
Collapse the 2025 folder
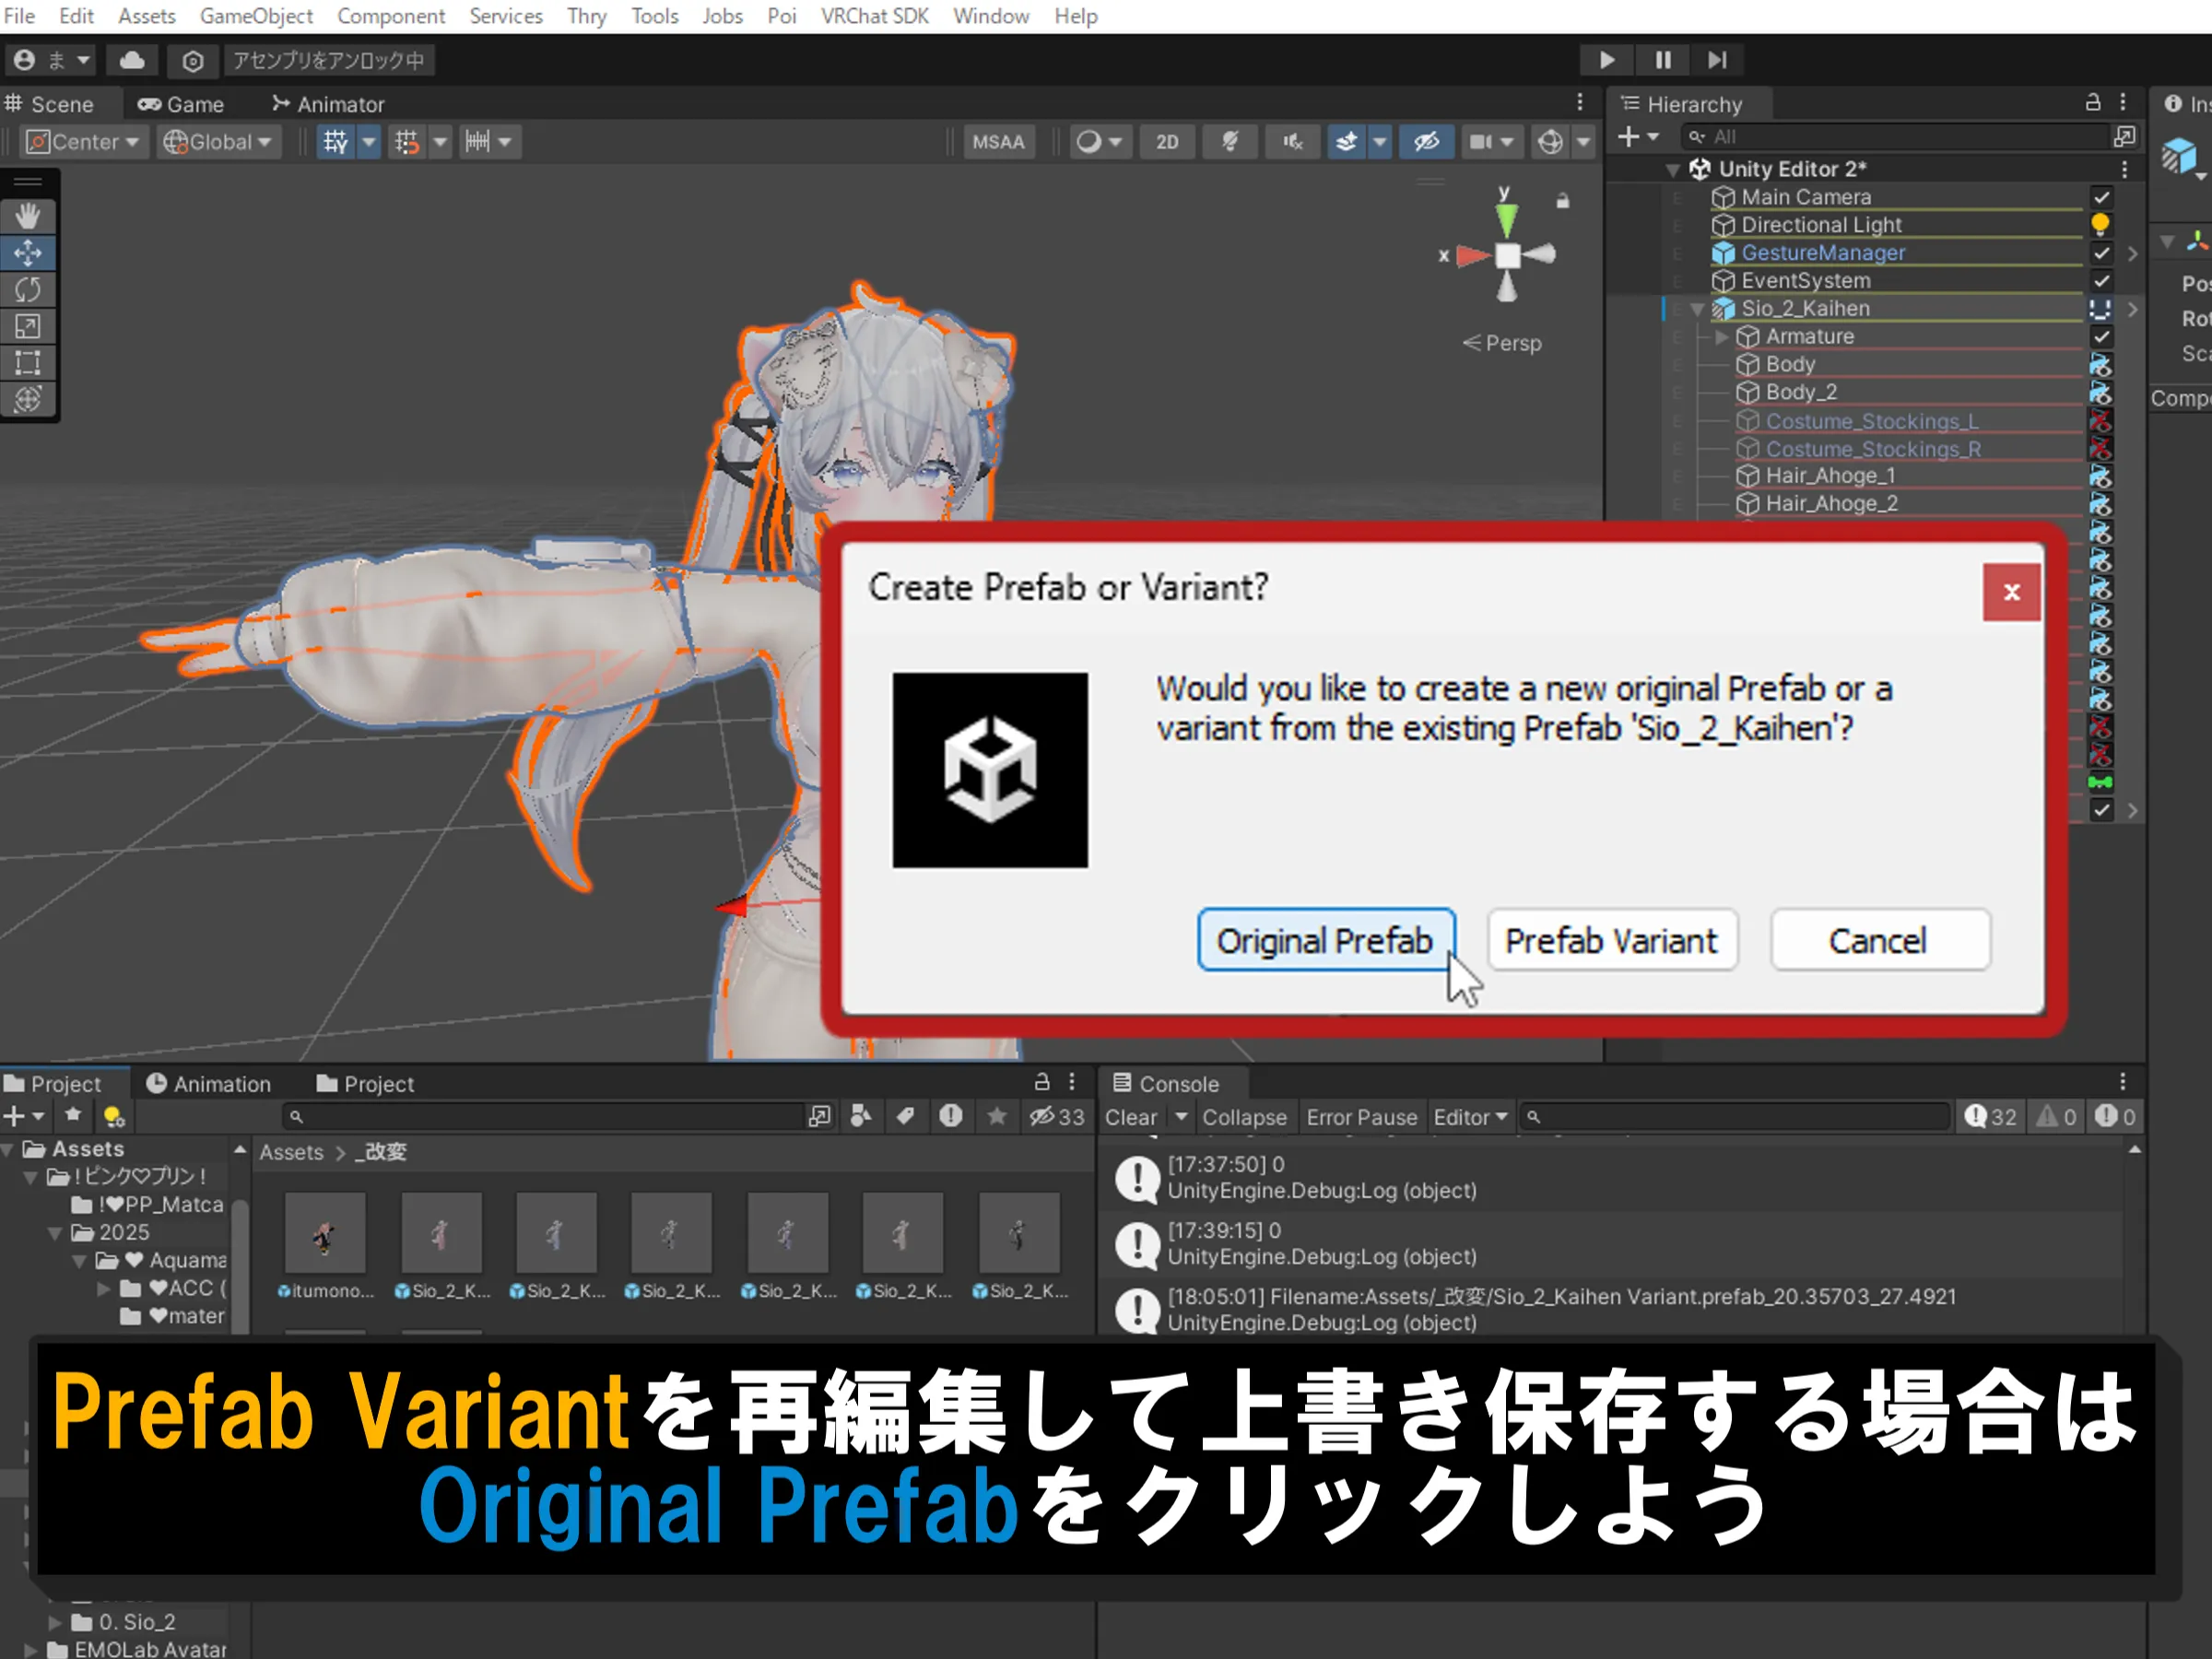56,1233
